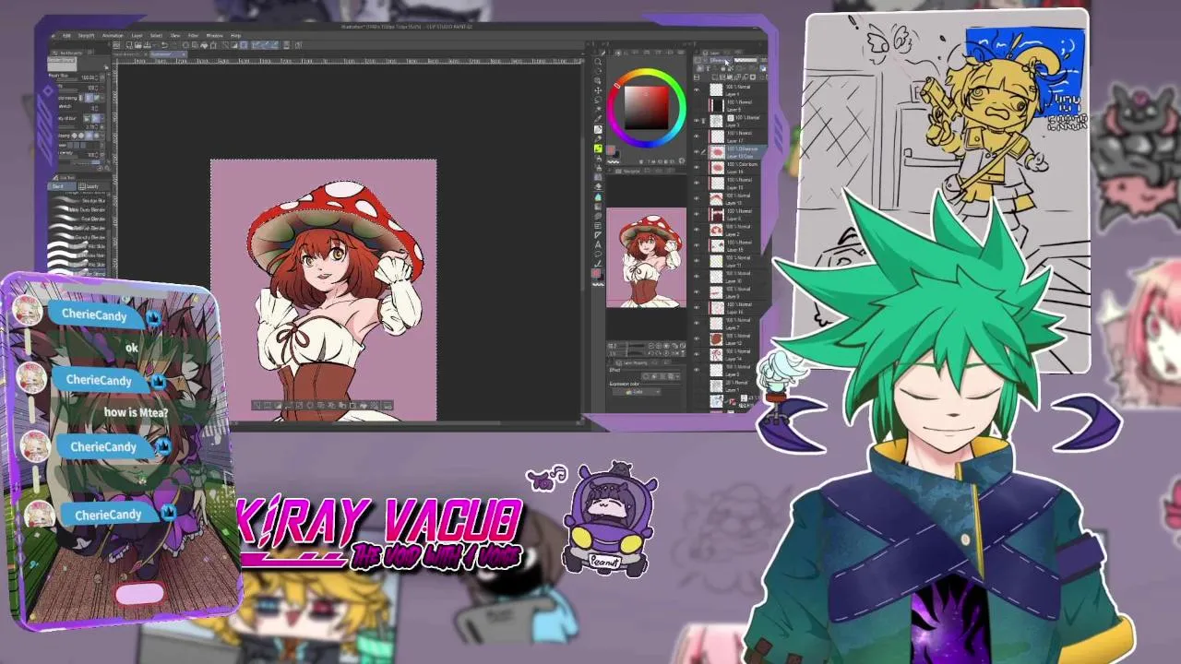1181x664 pixels.
Task: Click the Navigator preview thumbnail
Action: (x=646, y=257)
